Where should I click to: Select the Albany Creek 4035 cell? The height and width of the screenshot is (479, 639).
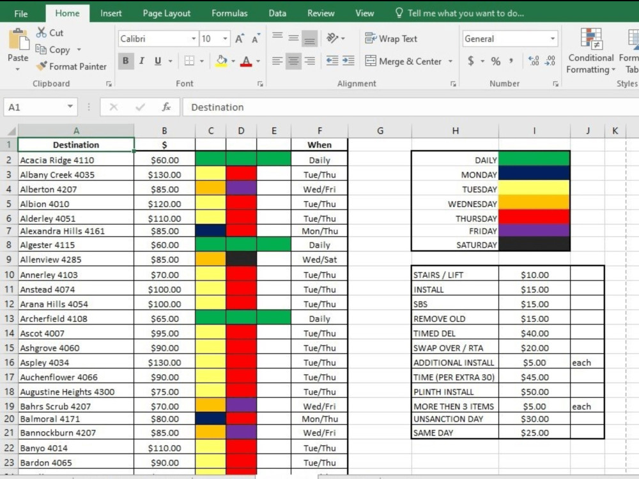[76, 175]
